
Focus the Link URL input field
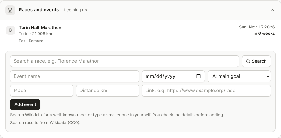coord(206,91)
